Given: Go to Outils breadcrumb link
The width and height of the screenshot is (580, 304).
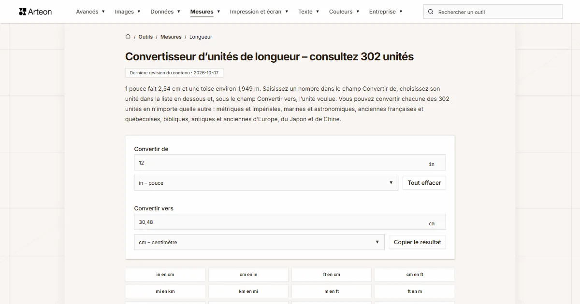Looking at the screenshot, I should [145, 37].
